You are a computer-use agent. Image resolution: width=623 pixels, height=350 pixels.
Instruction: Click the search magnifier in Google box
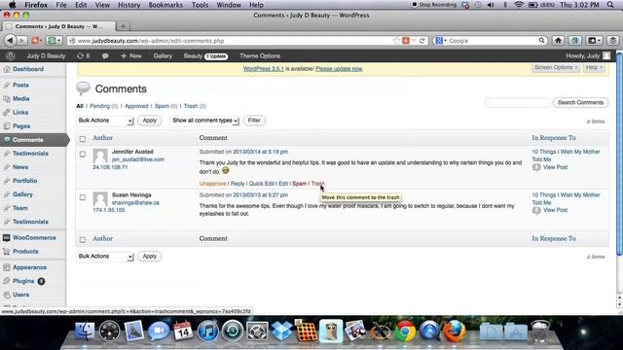click(541, 41)
